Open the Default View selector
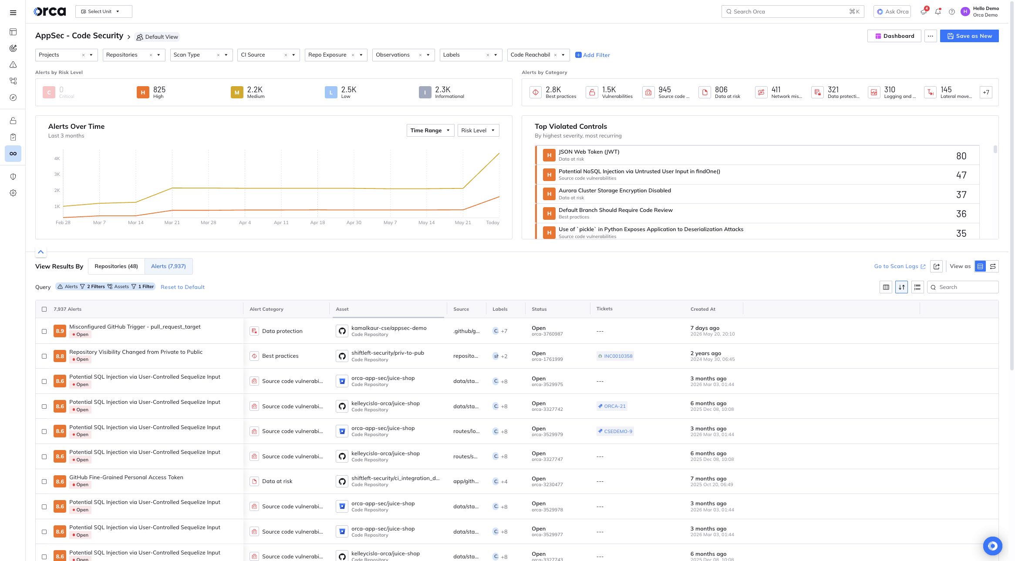This screenshot has width=1015, height=561. (157, 37)
